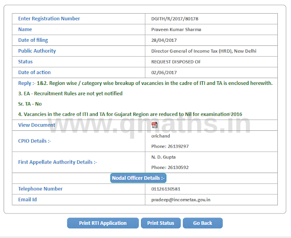
Task: Click Email Id label
Action: (27, 200)
